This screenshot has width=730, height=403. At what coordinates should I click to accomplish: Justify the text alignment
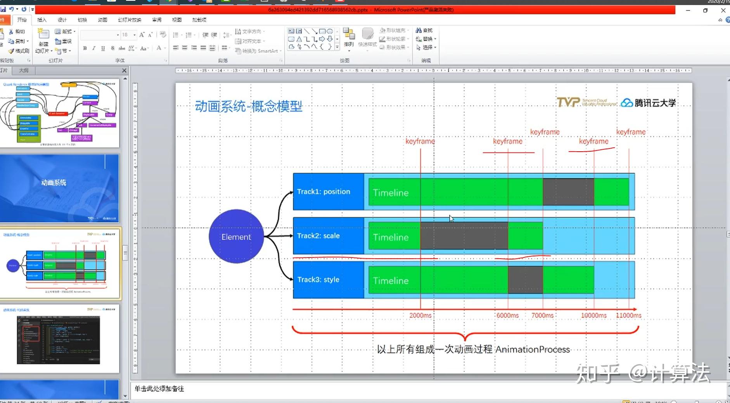coord(203,48)
